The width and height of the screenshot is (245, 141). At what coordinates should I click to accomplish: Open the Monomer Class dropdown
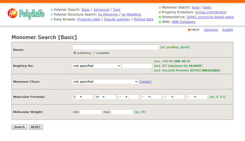[x=105, y=82]
